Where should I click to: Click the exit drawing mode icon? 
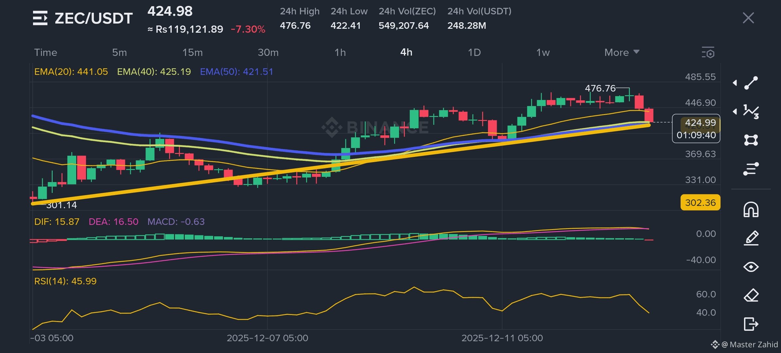[751, 324]
